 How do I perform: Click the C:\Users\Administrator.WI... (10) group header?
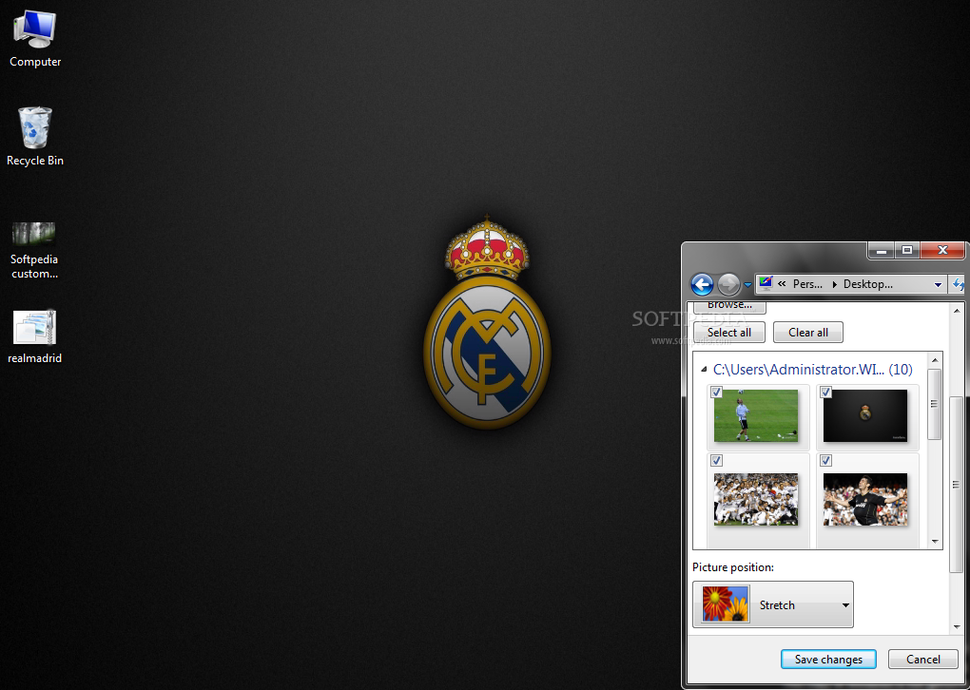[x=812, y=369]
